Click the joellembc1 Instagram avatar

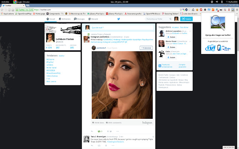point(94,48)
